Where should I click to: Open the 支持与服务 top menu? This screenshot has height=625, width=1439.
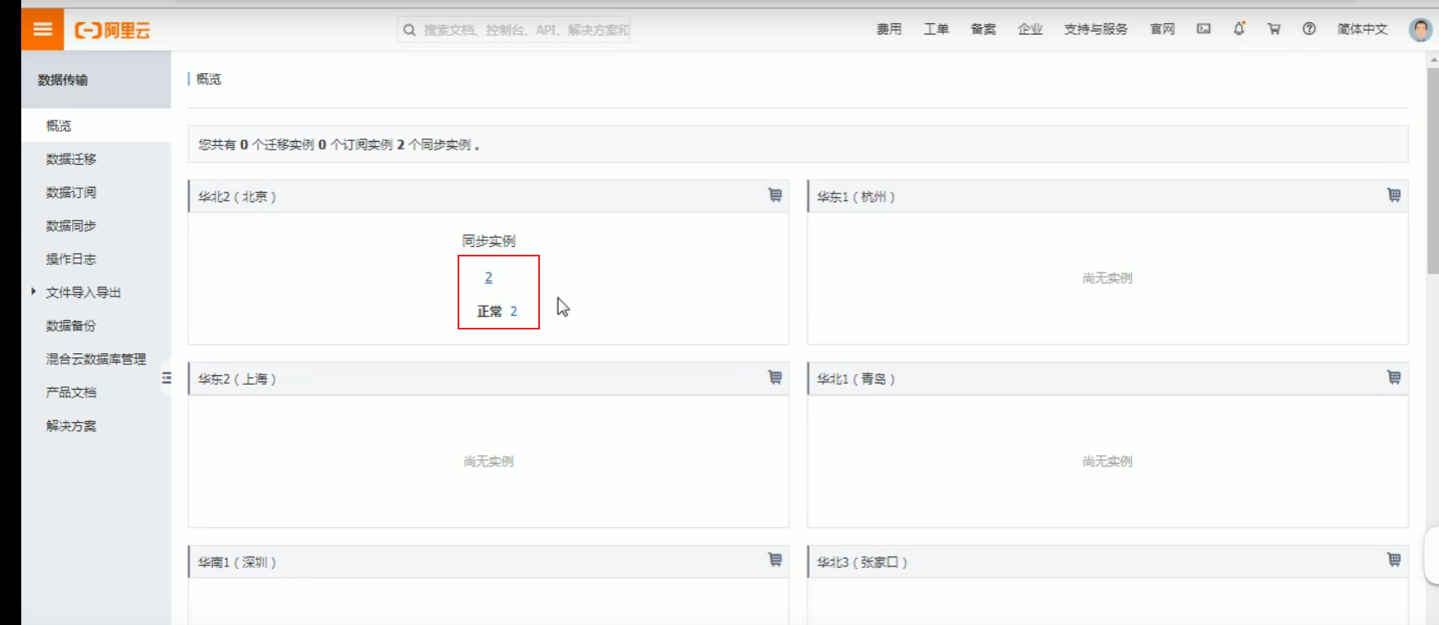pos(1096,29)
